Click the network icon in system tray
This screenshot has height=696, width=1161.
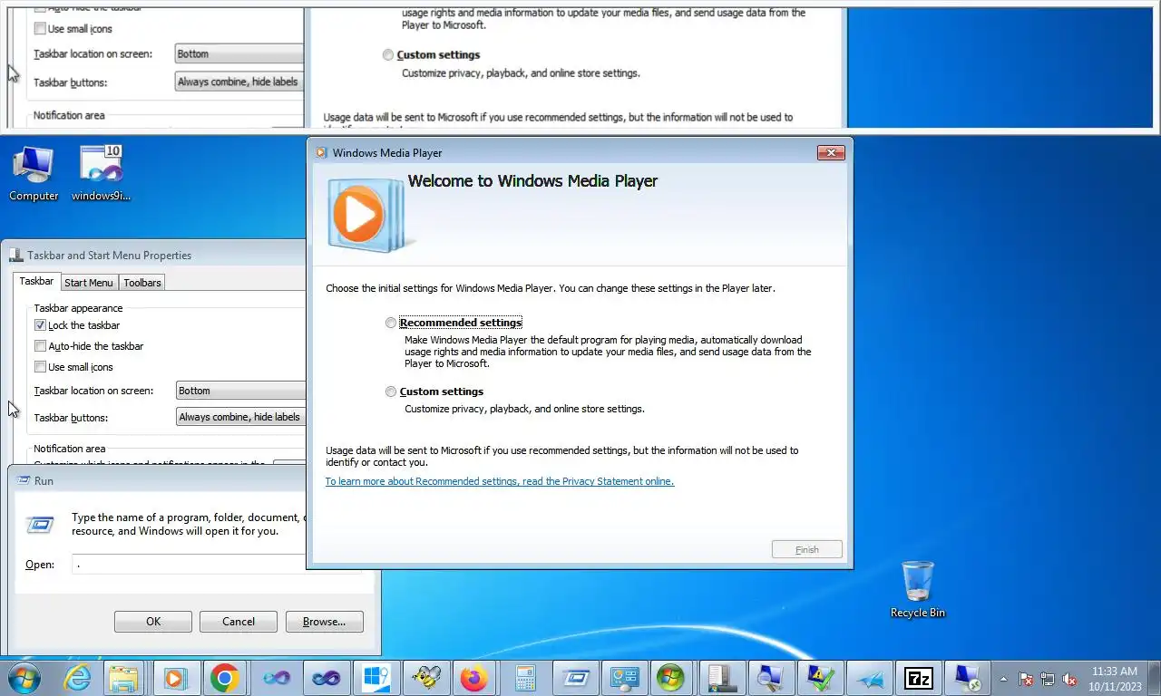coord(1048,679)
